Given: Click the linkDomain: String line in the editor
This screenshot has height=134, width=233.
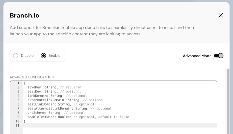Looking at the screenshot, I should (x=57, y=96).
